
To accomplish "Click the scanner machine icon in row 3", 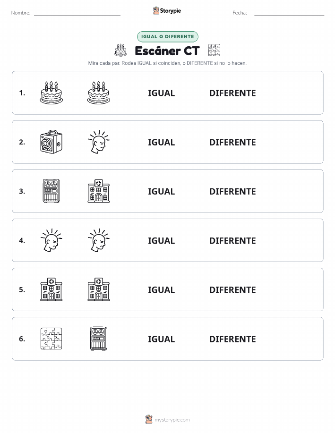I will pyautogui.click(x=52, y=191).
